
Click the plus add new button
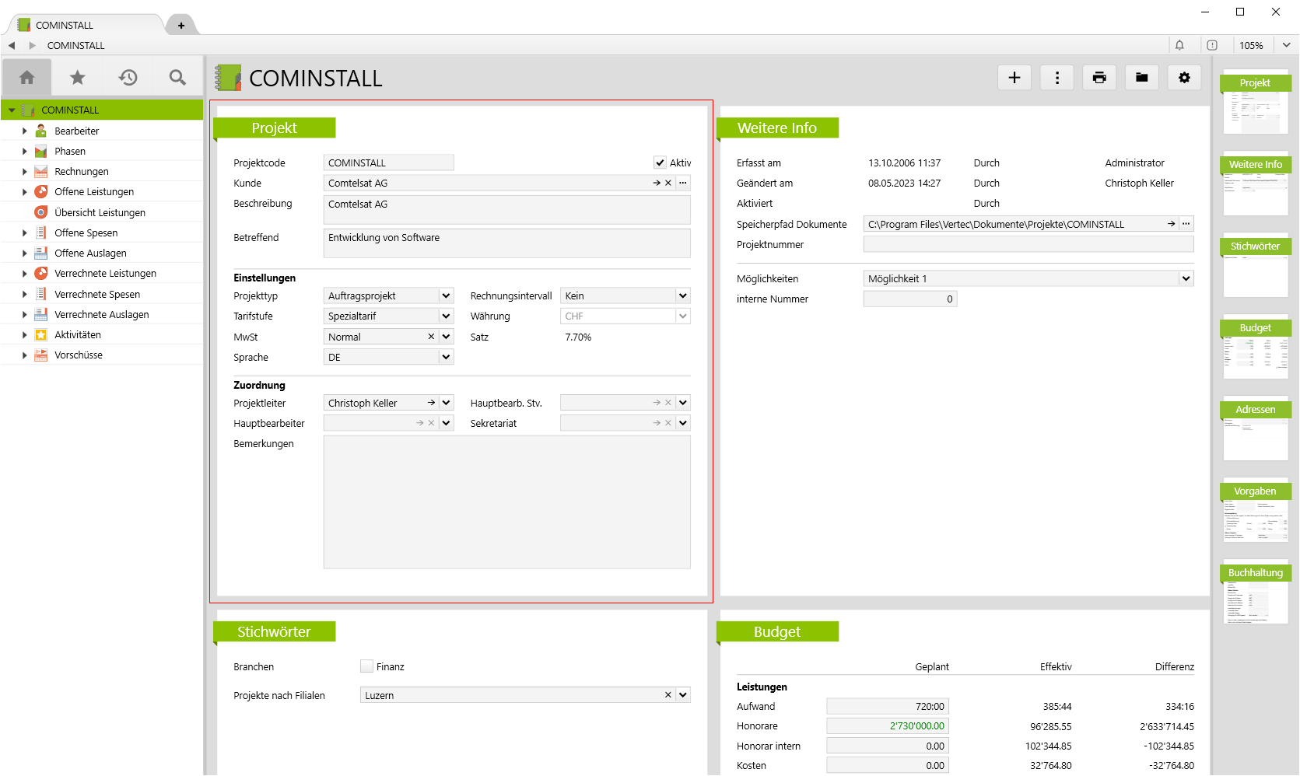[x=1014, y=78]
